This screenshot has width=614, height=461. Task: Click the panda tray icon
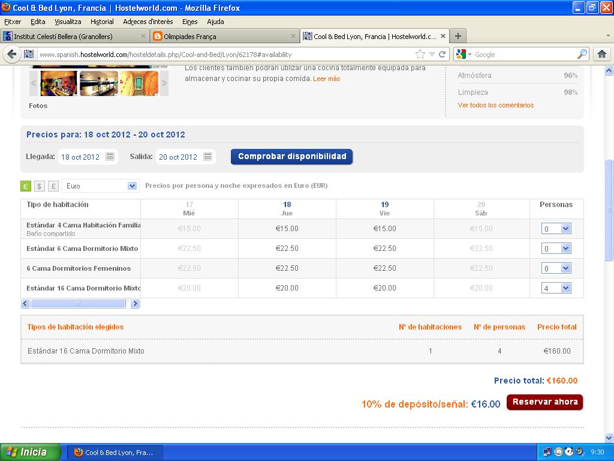pyautogui.click(x=569, y=452)
